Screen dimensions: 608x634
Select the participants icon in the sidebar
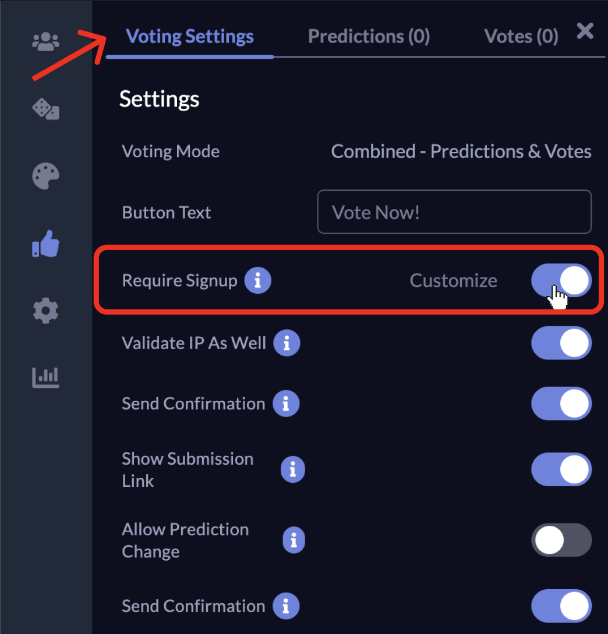[x=45, y=41]
